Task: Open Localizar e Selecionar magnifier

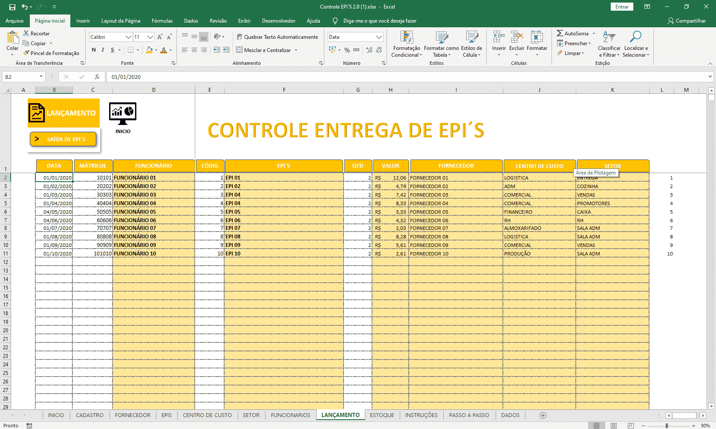Action: [635, 44]
